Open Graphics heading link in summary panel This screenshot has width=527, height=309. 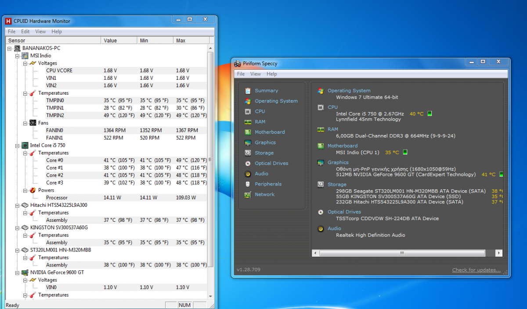[x=338, y=163]
